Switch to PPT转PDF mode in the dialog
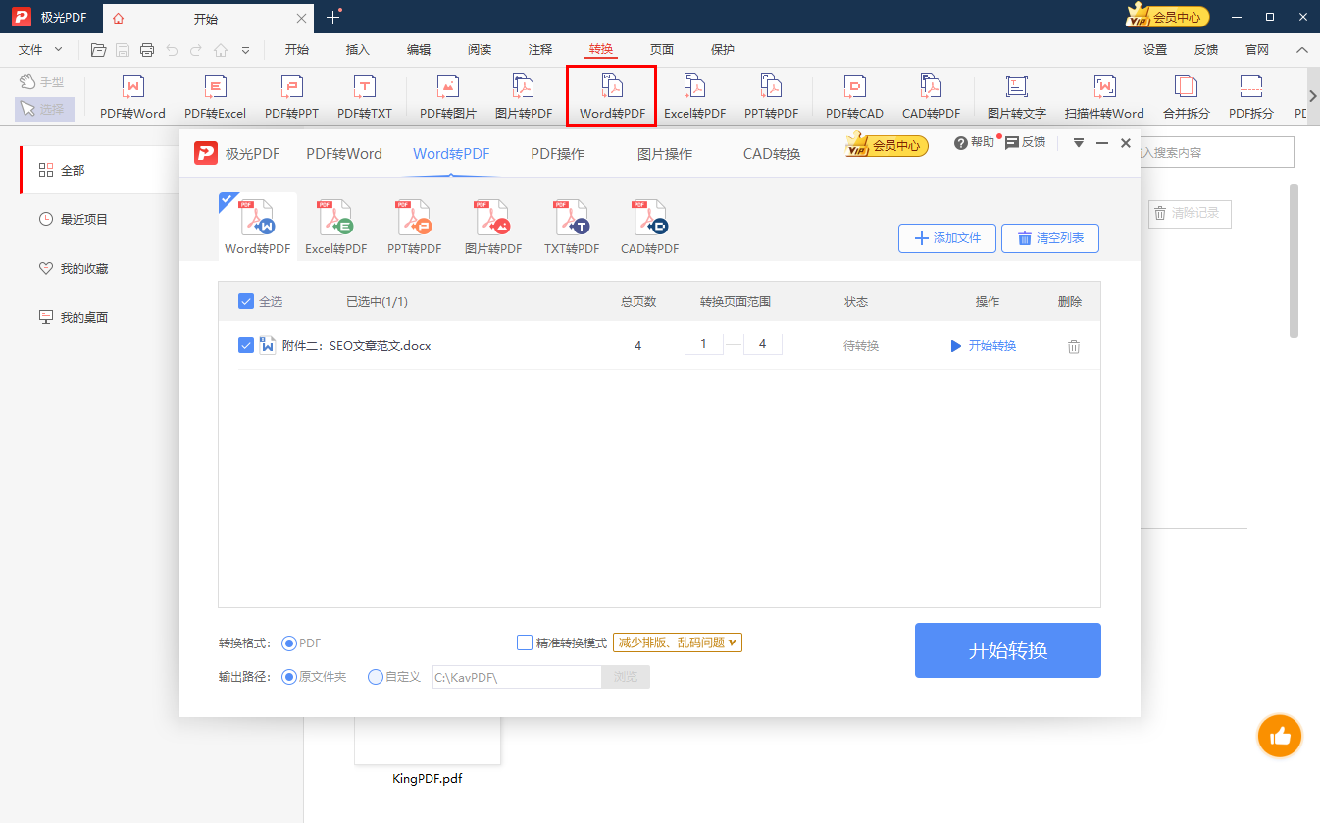Viewport: 1320px width, 823px height. coord(414,226)
